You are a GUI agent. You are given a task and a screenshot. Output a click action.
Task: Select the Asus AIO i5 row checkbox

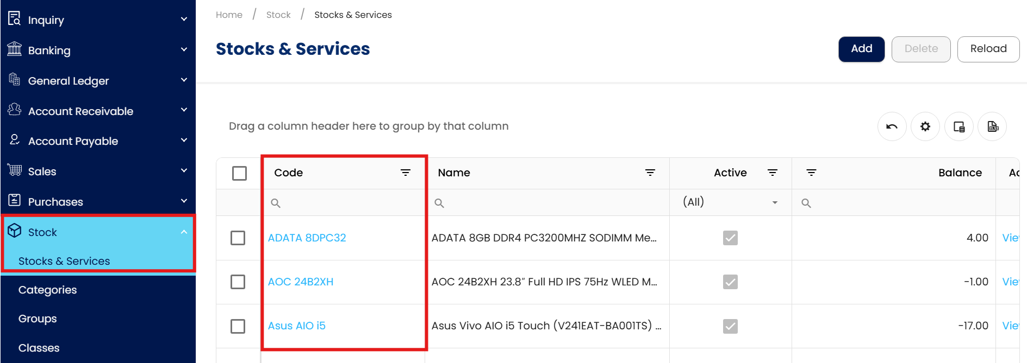238,326
